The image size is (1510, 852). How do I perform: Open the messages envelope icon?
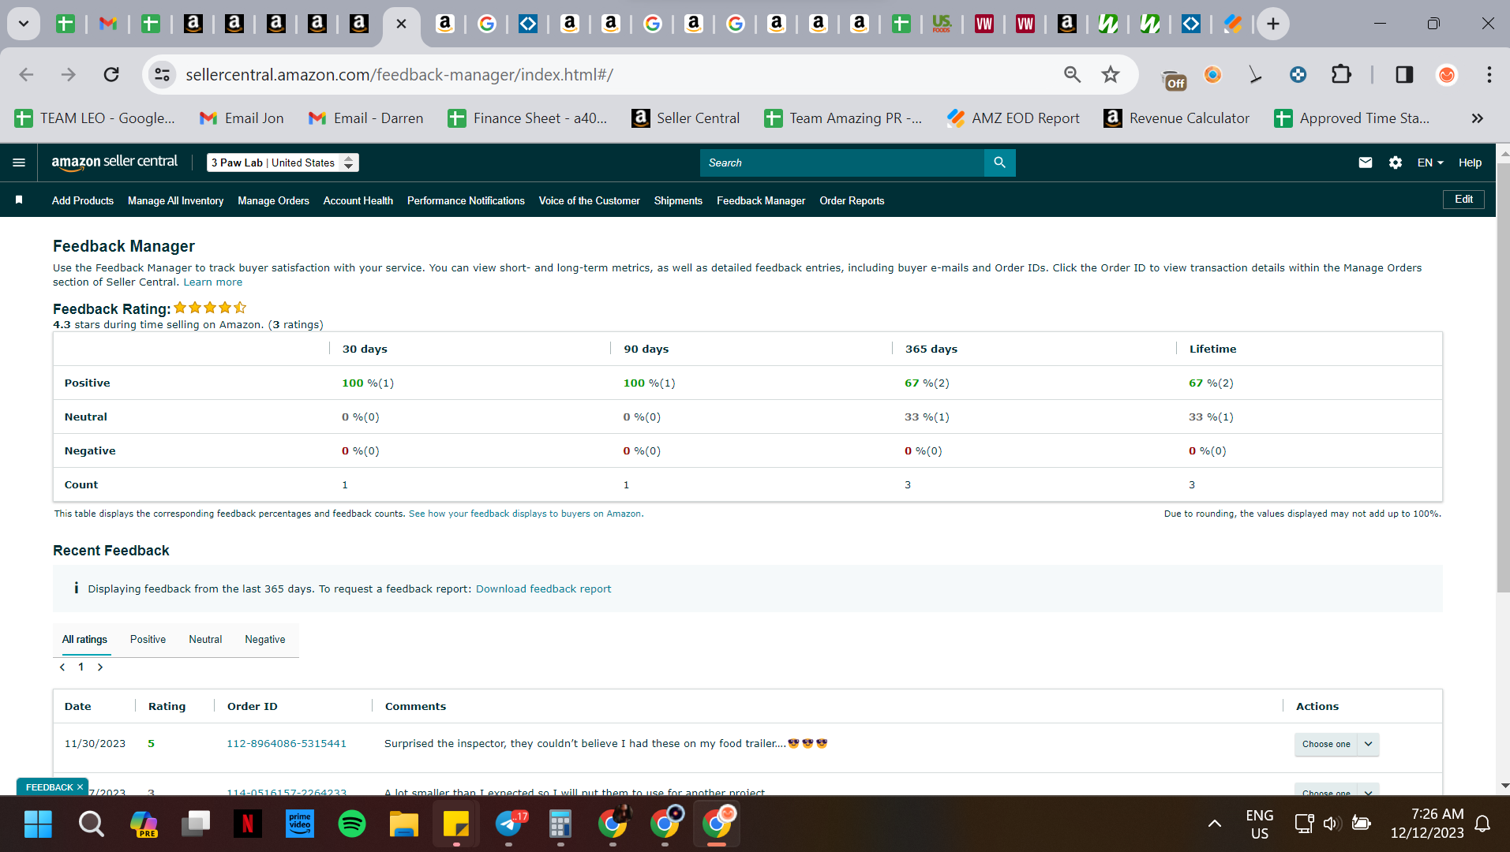point(1365,163)
